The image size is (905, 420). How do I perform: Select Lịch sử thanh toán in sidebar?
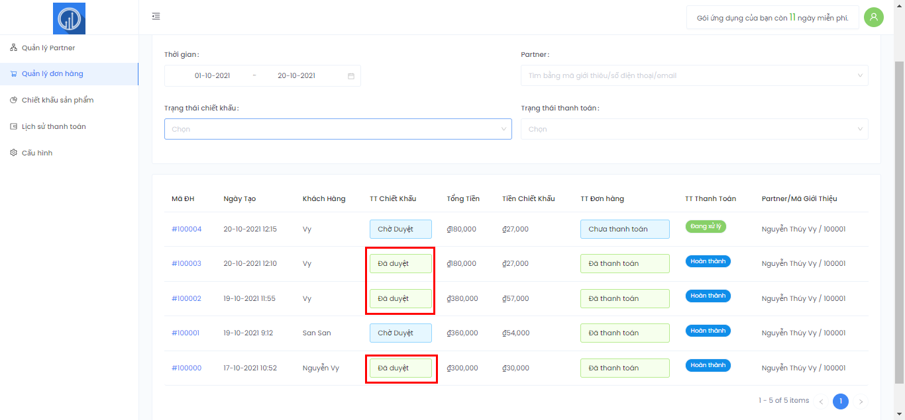coord(53,126)
